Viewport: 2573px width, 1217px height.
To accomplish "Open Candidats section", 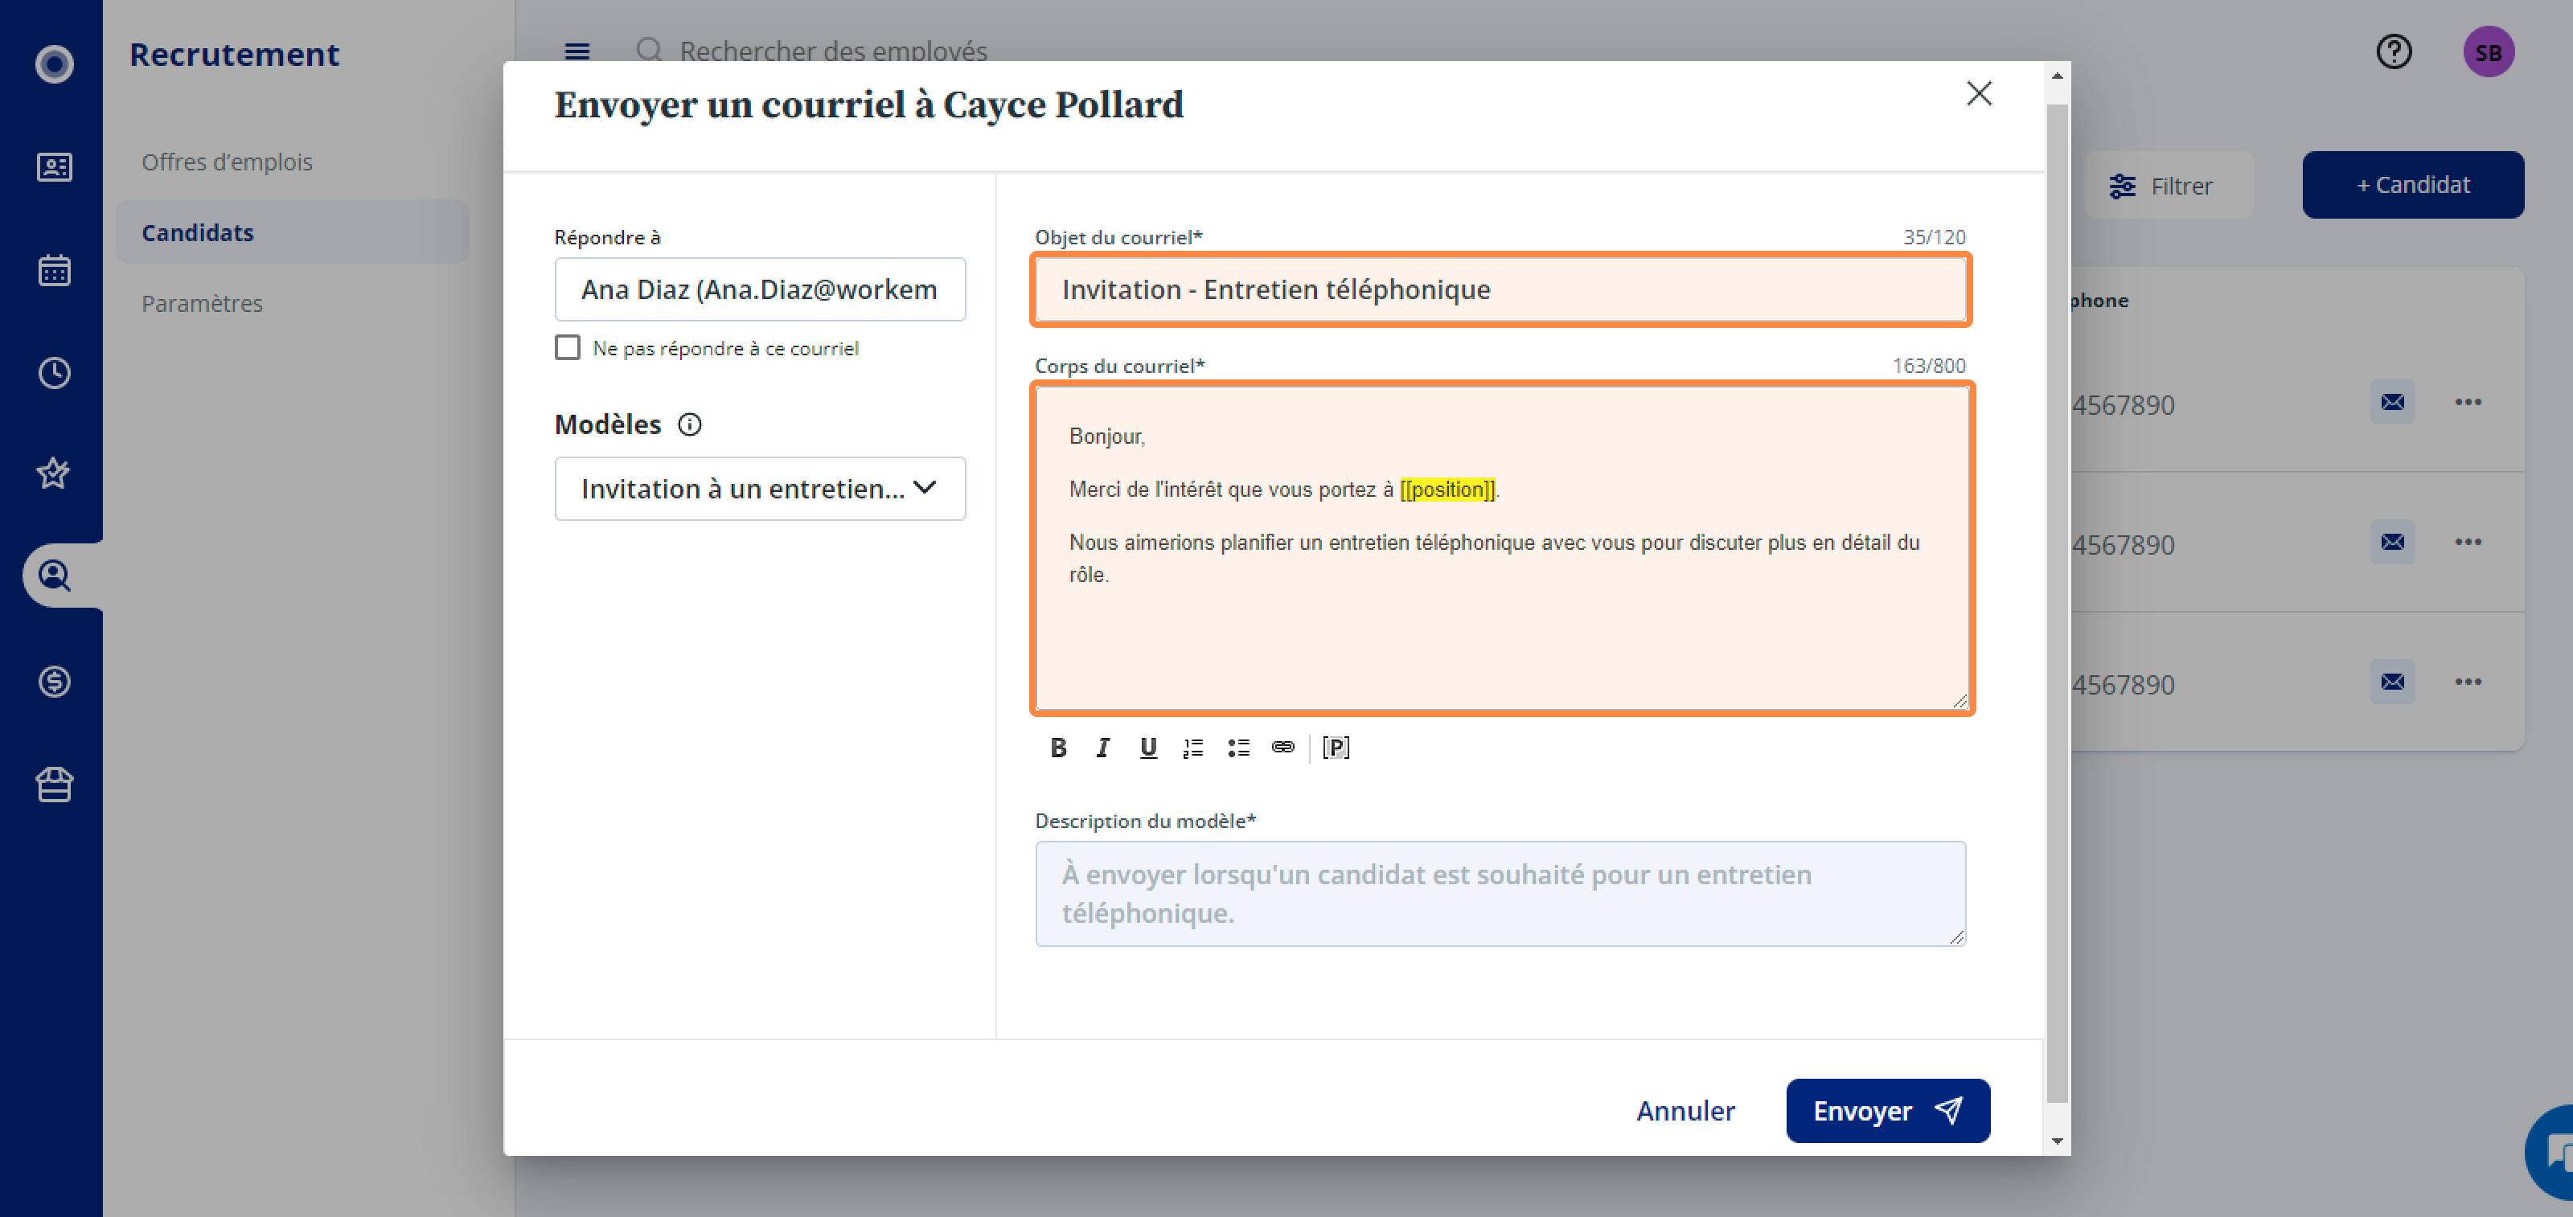I will tap(292, 232).
